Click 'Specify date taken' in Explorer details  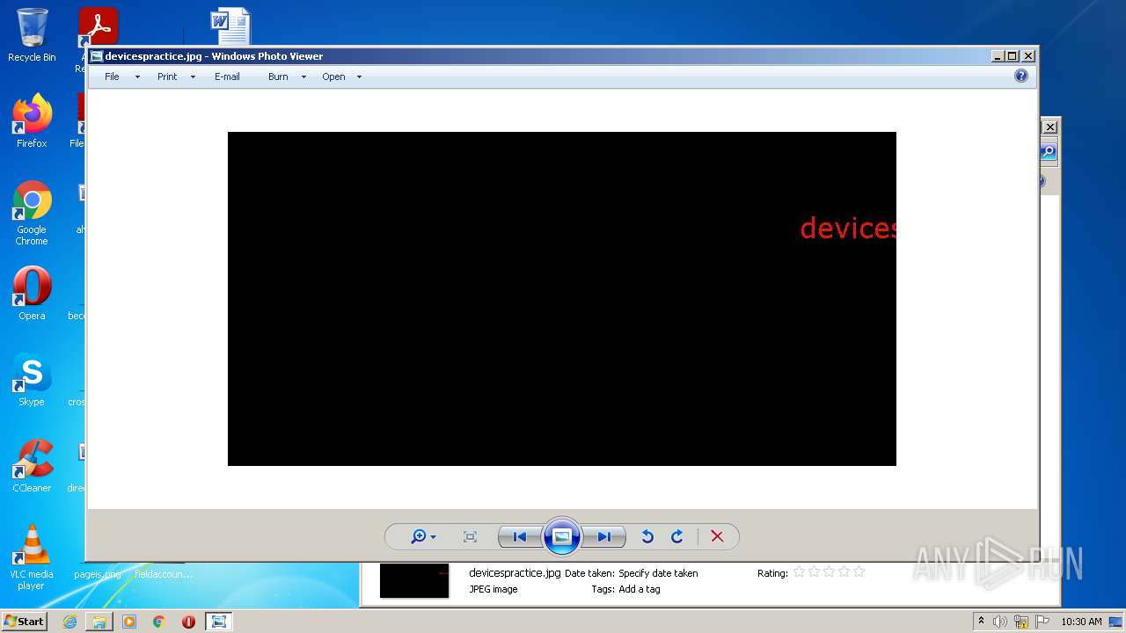tap(658, 573)
